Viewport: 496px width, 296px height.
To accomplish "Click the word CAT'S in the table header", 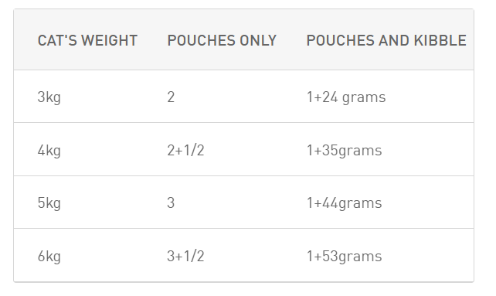I will tap(57, 40).
